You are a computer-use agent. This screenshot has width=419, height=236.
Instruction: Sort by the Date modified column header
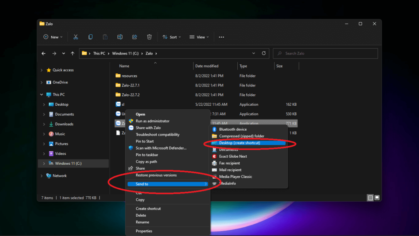tap(207, 66)
